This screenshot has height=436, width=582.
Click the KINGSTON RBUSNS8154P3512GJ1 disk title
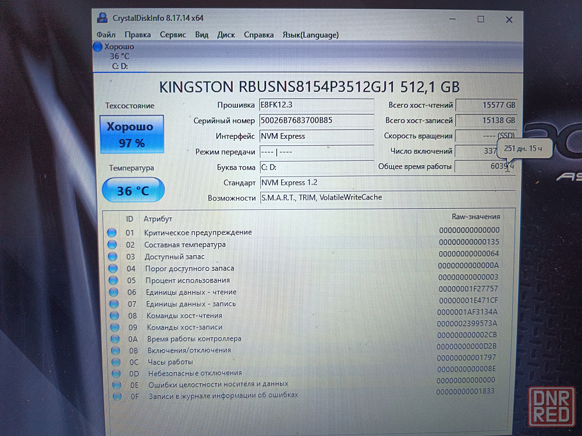coord(309,87)
